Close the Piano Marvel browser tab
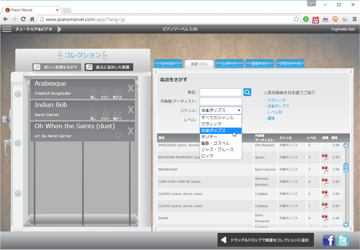Image resolution: width=360 pixels, height=250 pixels. pos(57,10)
